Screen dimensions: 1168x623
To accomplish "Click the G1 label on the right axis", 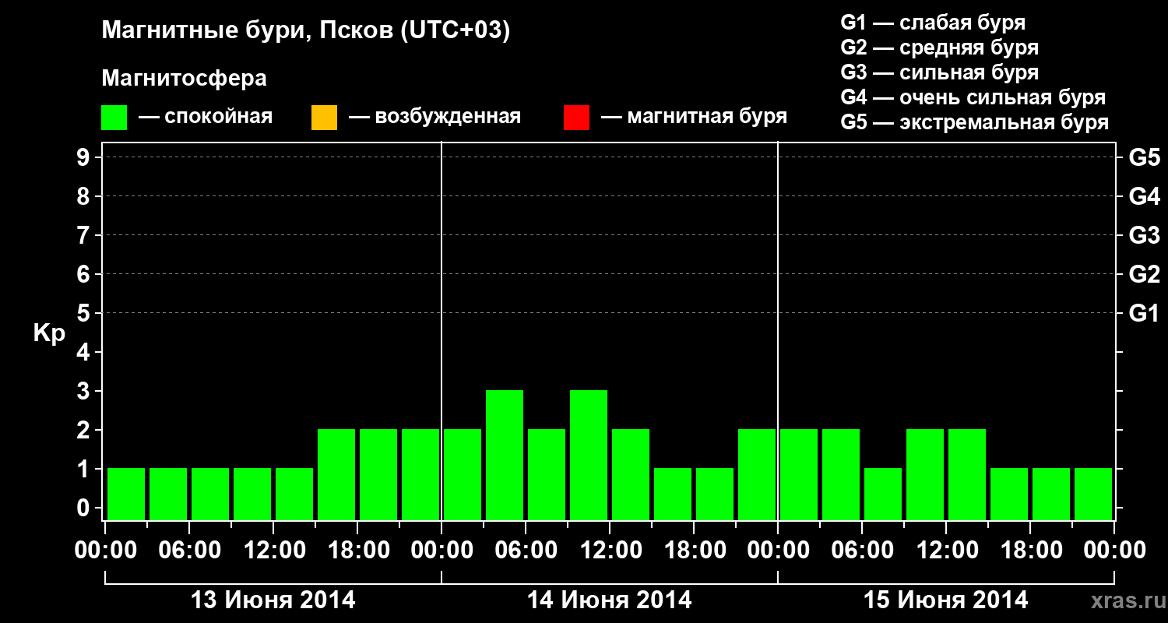I will click(1144, 314).
